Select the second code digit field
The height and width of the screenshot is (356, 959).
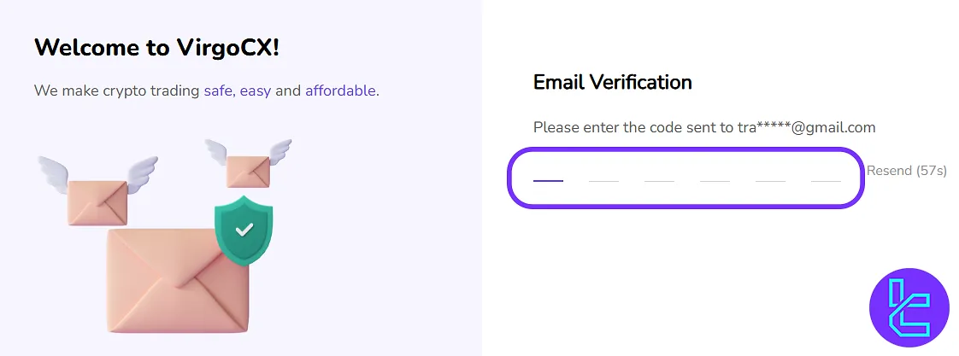(603, 173)
